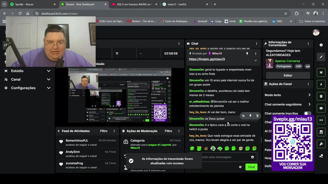Open the wrench tools icon in right sidebar
The image size is (328, 184).
tap(321, 144)
